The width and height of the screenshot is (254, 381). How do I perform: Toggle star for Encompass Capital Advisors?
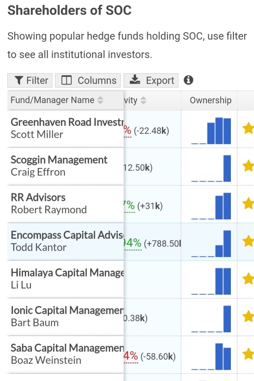(248, 241)
